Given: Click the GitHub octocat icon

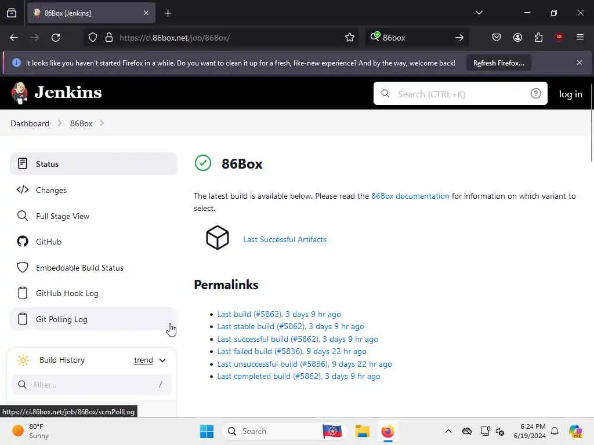Looking at the screenshot, I should click(23, 242).
